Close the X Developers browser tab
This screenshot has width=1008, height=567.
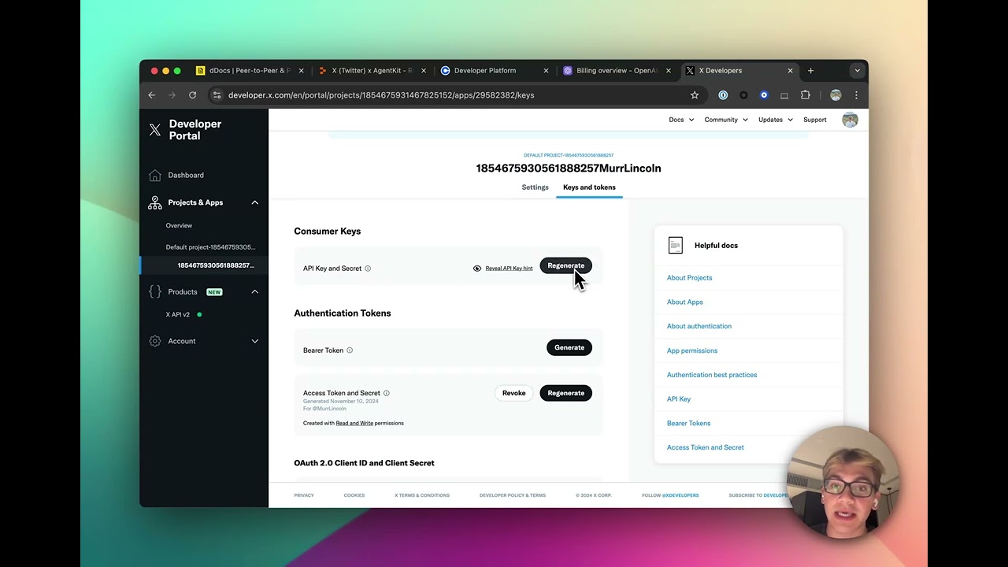click(x=790, y=70)
